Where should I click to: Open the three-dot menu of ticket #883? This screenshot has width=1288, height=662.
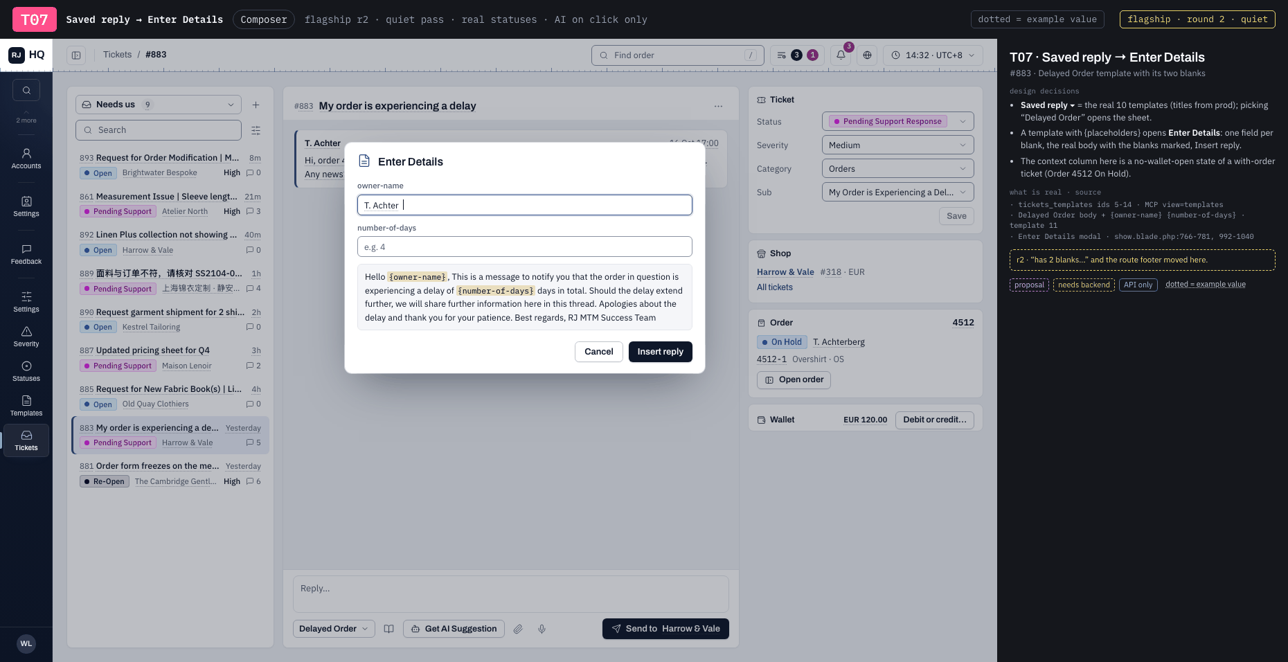[718, 106]
